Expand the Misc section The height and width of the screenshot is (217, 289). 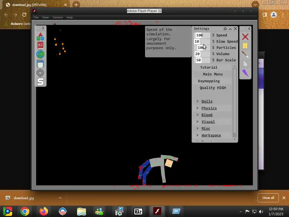click(206, 129)
